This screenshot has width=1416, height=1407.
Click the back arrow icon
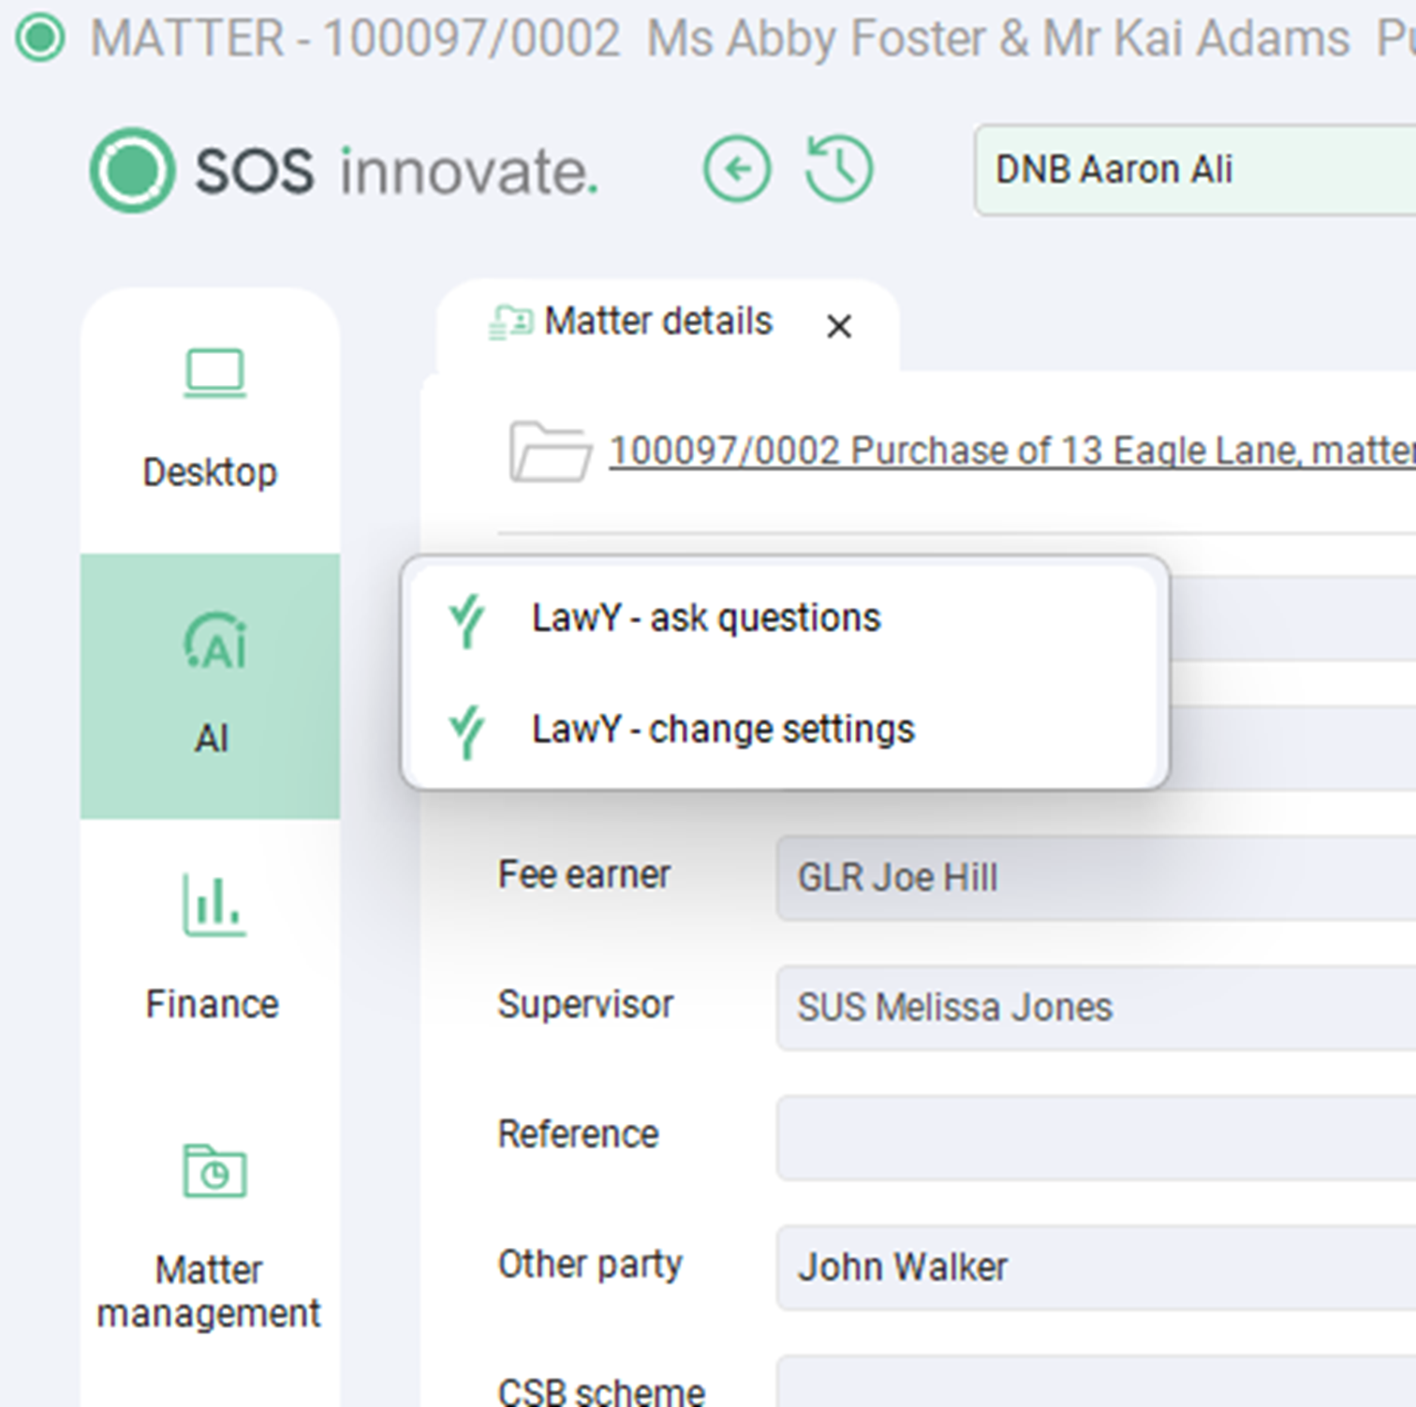(737, 170)
